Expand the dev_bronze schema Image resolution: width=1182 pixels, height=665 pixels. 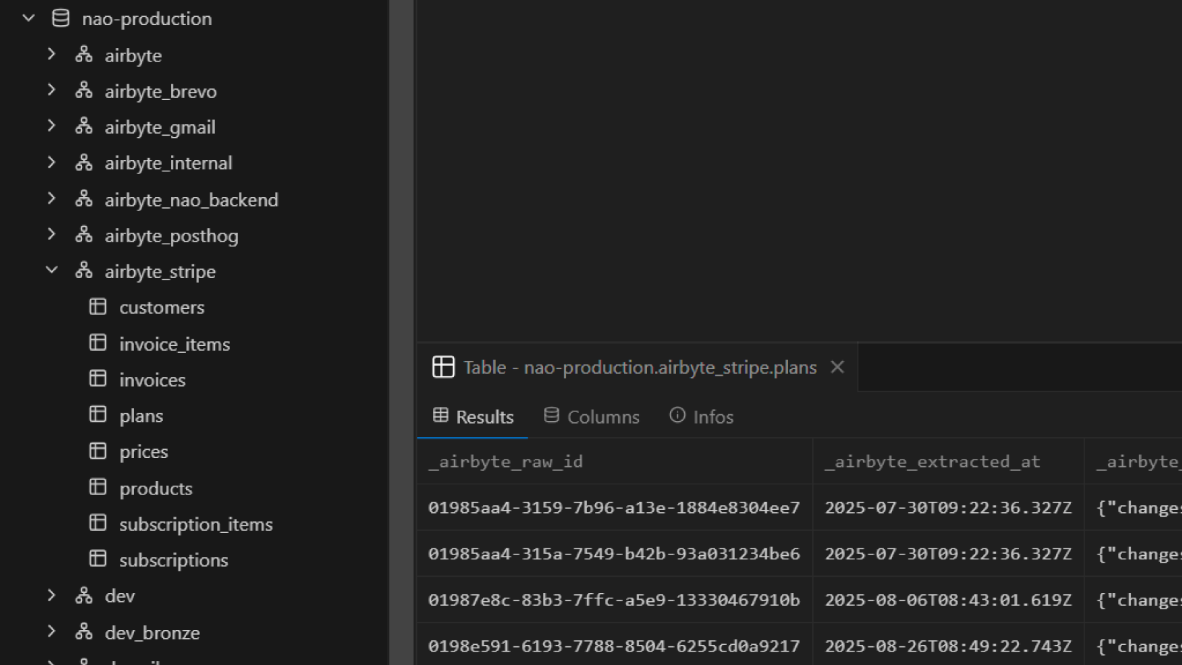[x=52, y=632]
